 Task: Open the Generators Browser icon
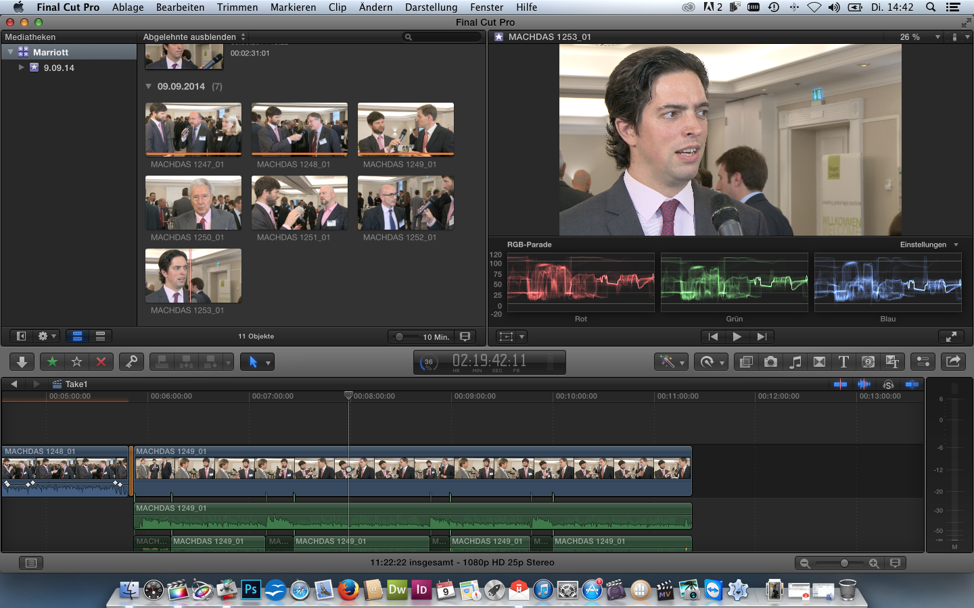tap(868, 362)
